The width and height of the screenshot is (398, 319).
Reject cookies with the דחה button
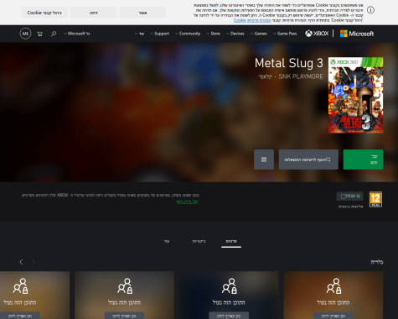[94, 13]
